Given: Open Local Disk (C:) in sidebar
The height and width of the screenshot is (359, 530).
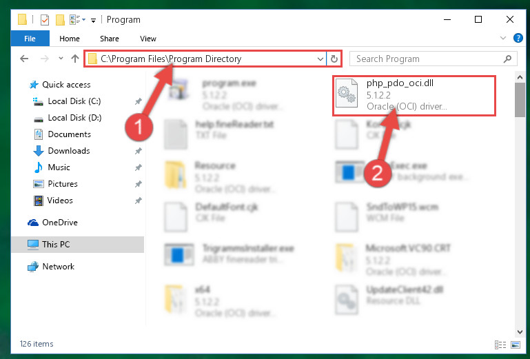Looking at the screenshot, I should tap(74, 101).
